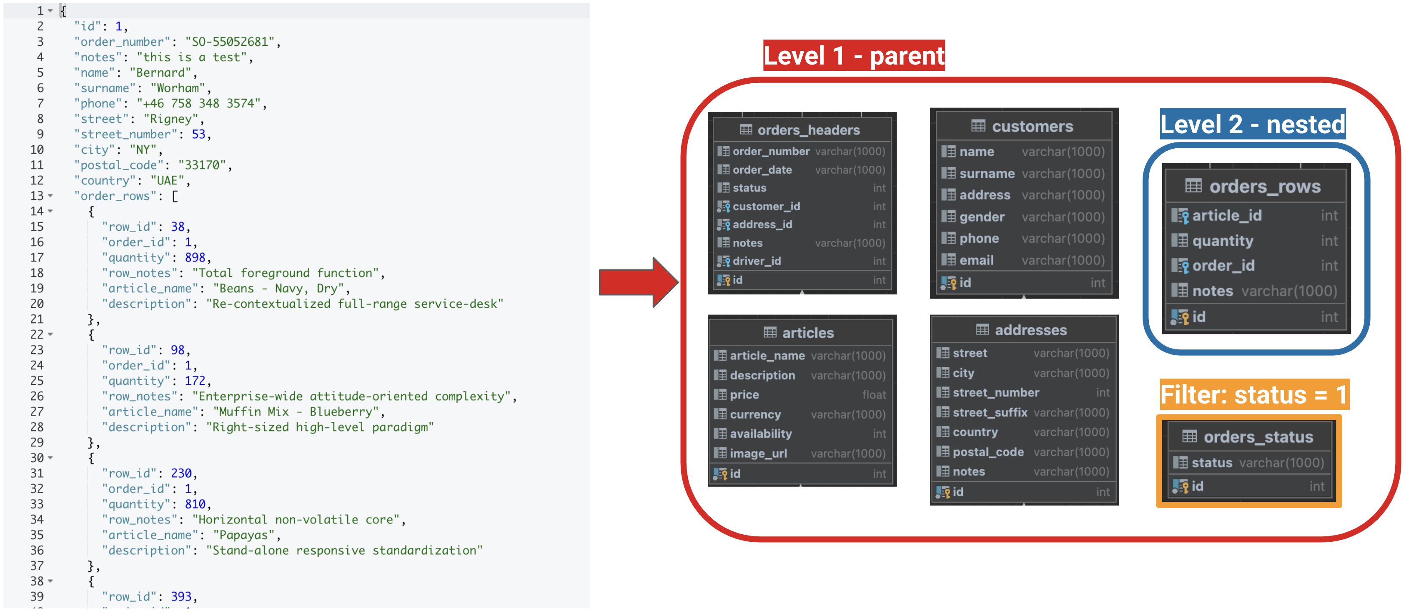Click the "Beans - Navy, Dry" article name

[278, 289]
